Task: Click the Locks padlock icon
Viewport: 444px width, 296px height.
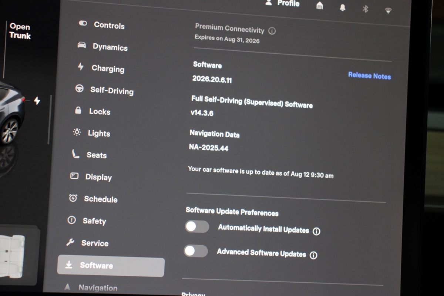Action: coord(78,110)
